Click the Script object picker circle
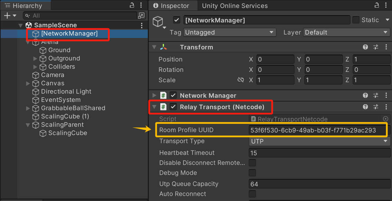The image size is (392, 201). point(386,119)
